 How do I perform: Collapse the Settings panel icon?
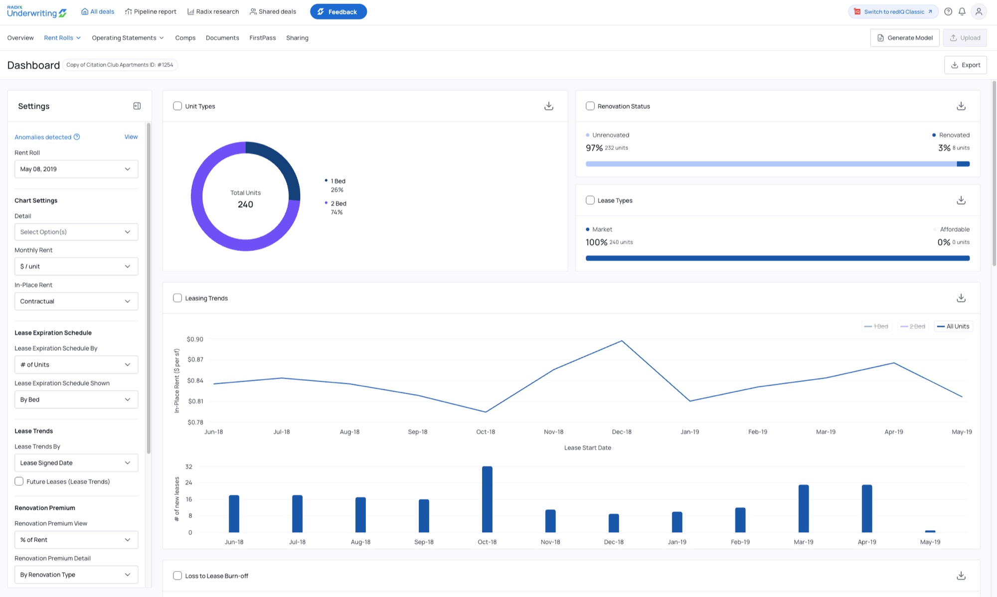tap(137, 106)
